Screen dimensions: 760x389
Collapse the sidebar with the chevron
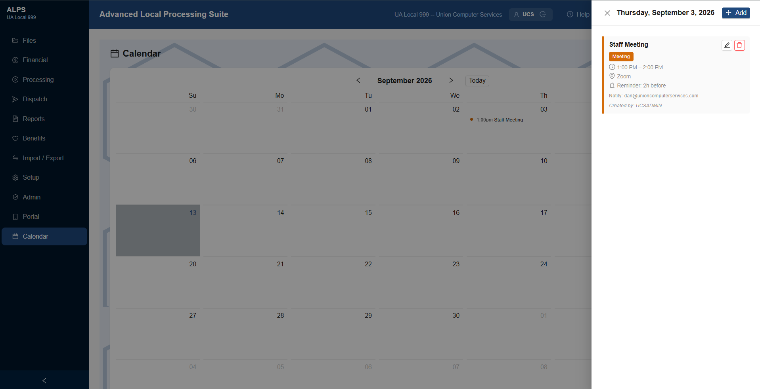click(44, 380)
